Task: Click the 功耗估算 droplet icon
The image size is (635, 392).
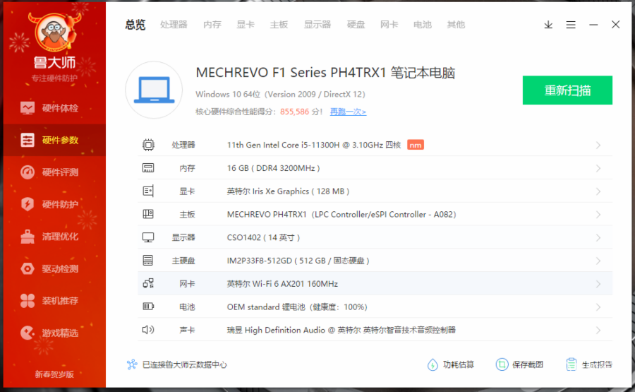Action: point(433,365)
